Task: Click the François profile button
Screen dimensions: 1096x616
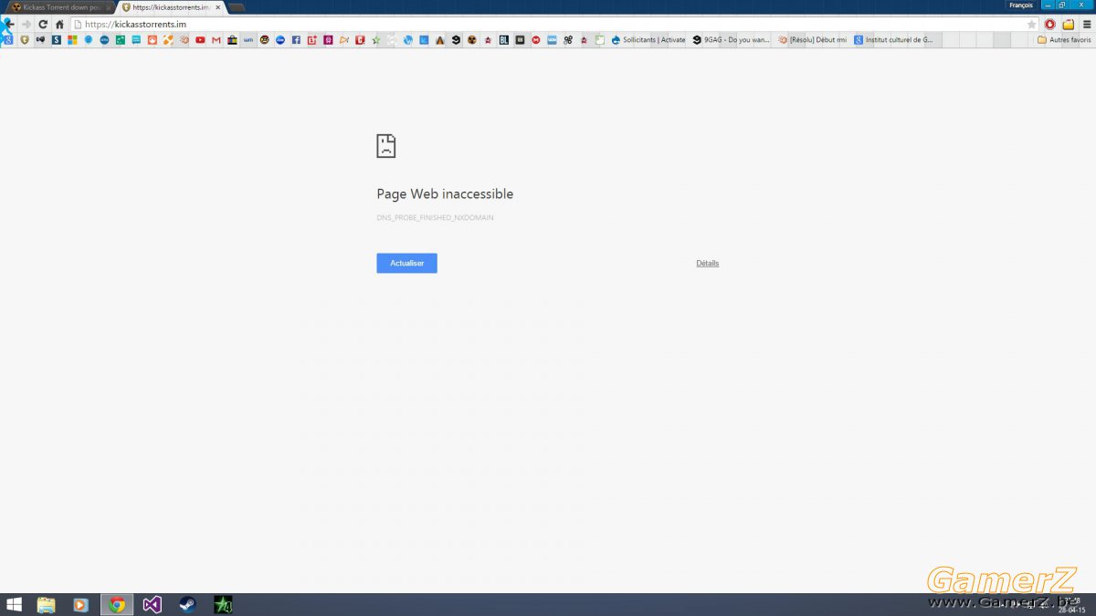Action: pyautogui.click(x=1020, y=5)
